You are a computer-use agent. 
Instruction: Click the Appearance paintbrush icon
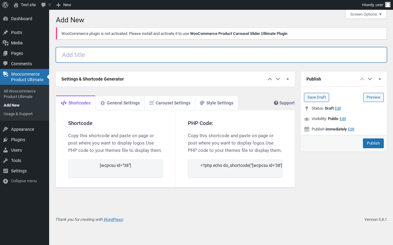point(6,129)
